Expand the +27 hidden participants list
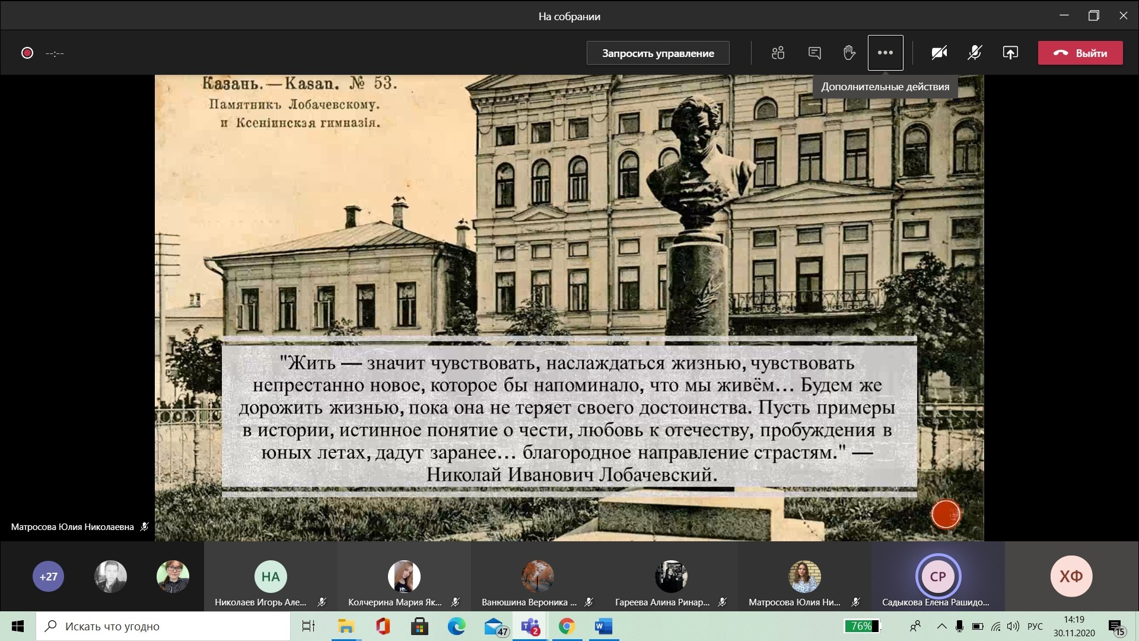Viewport: 1139px width, 641px height. [47, 576]
